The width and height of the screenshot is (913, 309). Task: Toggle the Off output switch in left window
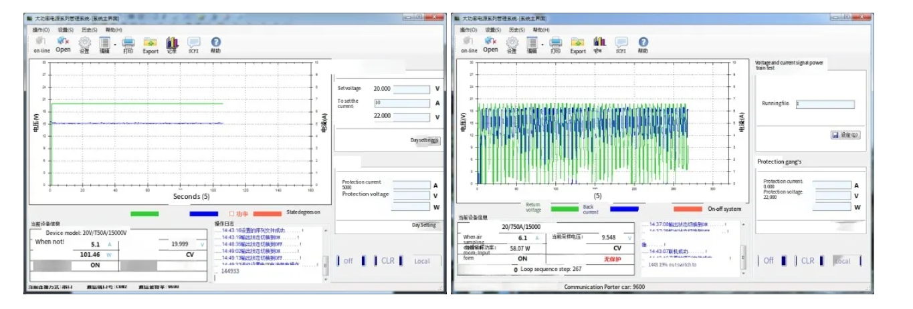click(x=348, y=261)
